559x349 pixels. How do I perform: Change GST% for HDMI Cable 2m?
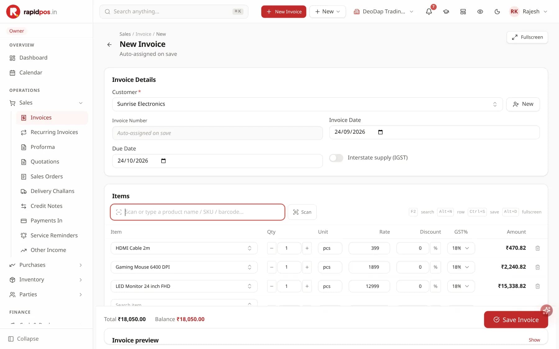click(x=461, y=248)
